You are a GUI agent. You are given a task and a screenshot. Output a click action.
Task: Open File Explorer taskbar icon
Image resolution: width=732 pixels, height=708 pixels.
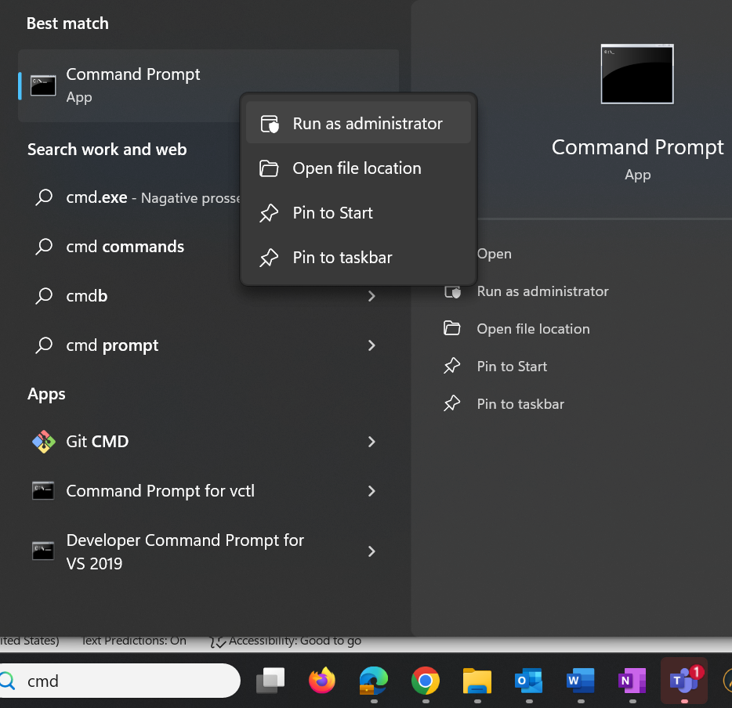[477, 681]
